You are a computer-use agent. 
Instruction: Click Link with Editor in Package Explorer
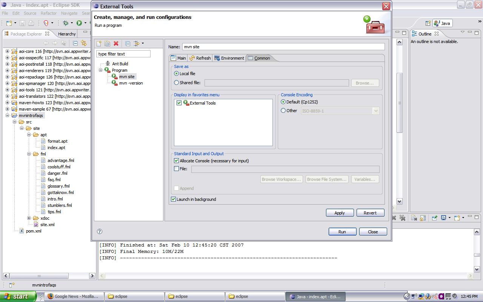(x=84, y=43)
